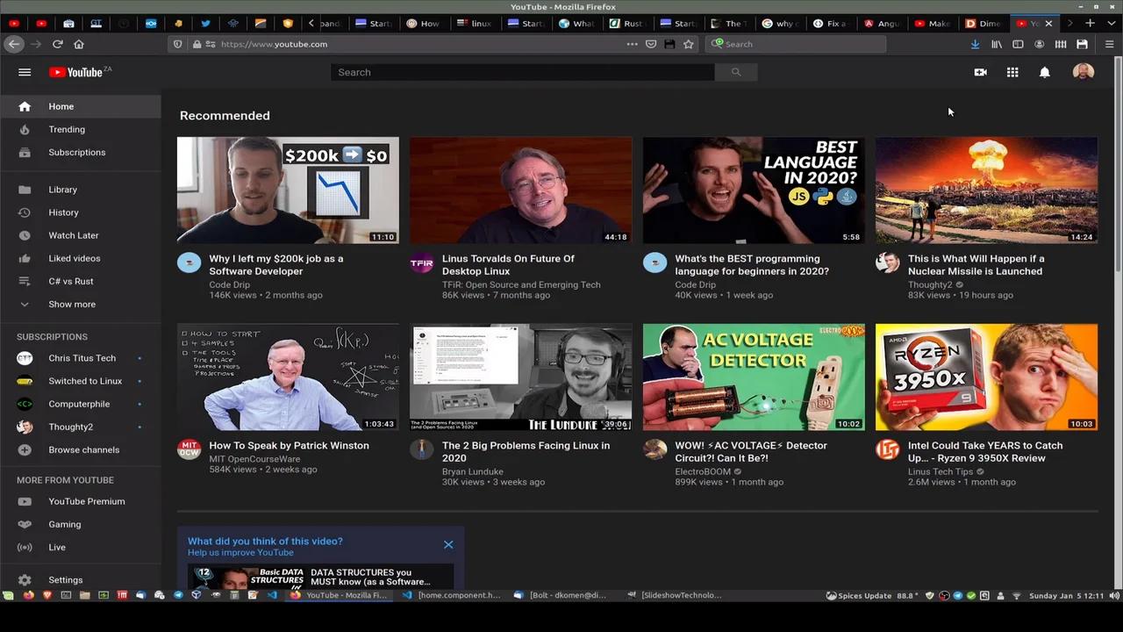Toggle the YouTube sidebar hamburger menu
Image resolution: width=1123 pixels, height=632 pixels.
click(x=25, y=72)
